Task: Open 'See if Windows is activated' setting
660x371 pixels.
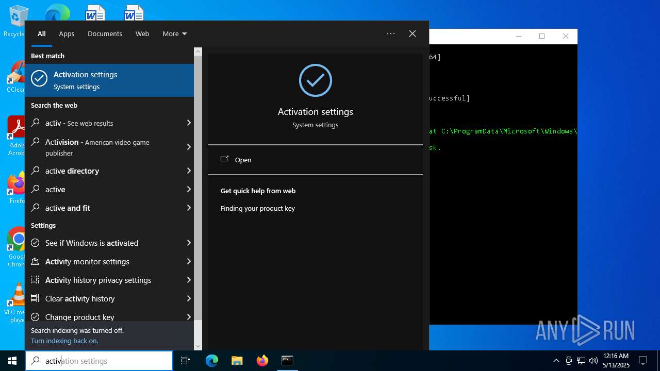Action: coord(104,243)
